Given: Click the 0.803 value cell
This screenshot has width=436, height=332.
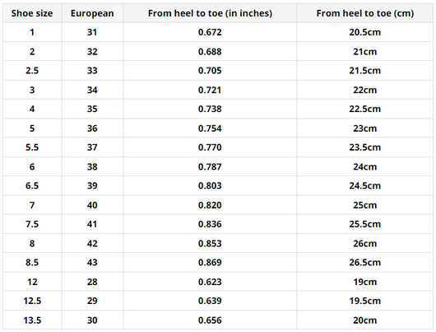Looking at the screenshot, I should click(x=210, y=186).
